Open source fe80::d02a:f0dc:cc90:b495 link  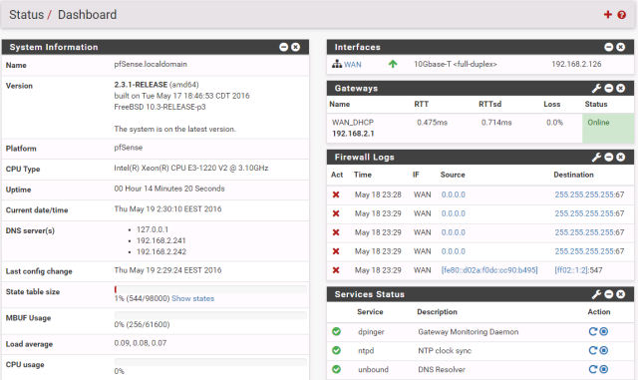coord(489,270)
